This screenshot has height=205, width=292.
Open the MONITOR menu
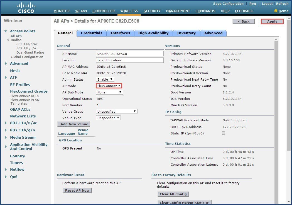click(62, 11)
